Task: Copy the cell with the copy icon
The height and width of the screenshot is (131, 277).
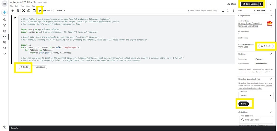Action: [x=29, y=11]
